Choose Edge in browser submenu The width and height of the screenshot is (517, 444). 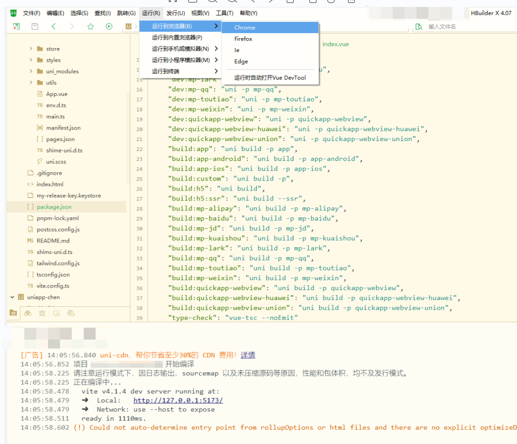click(270, 61)
